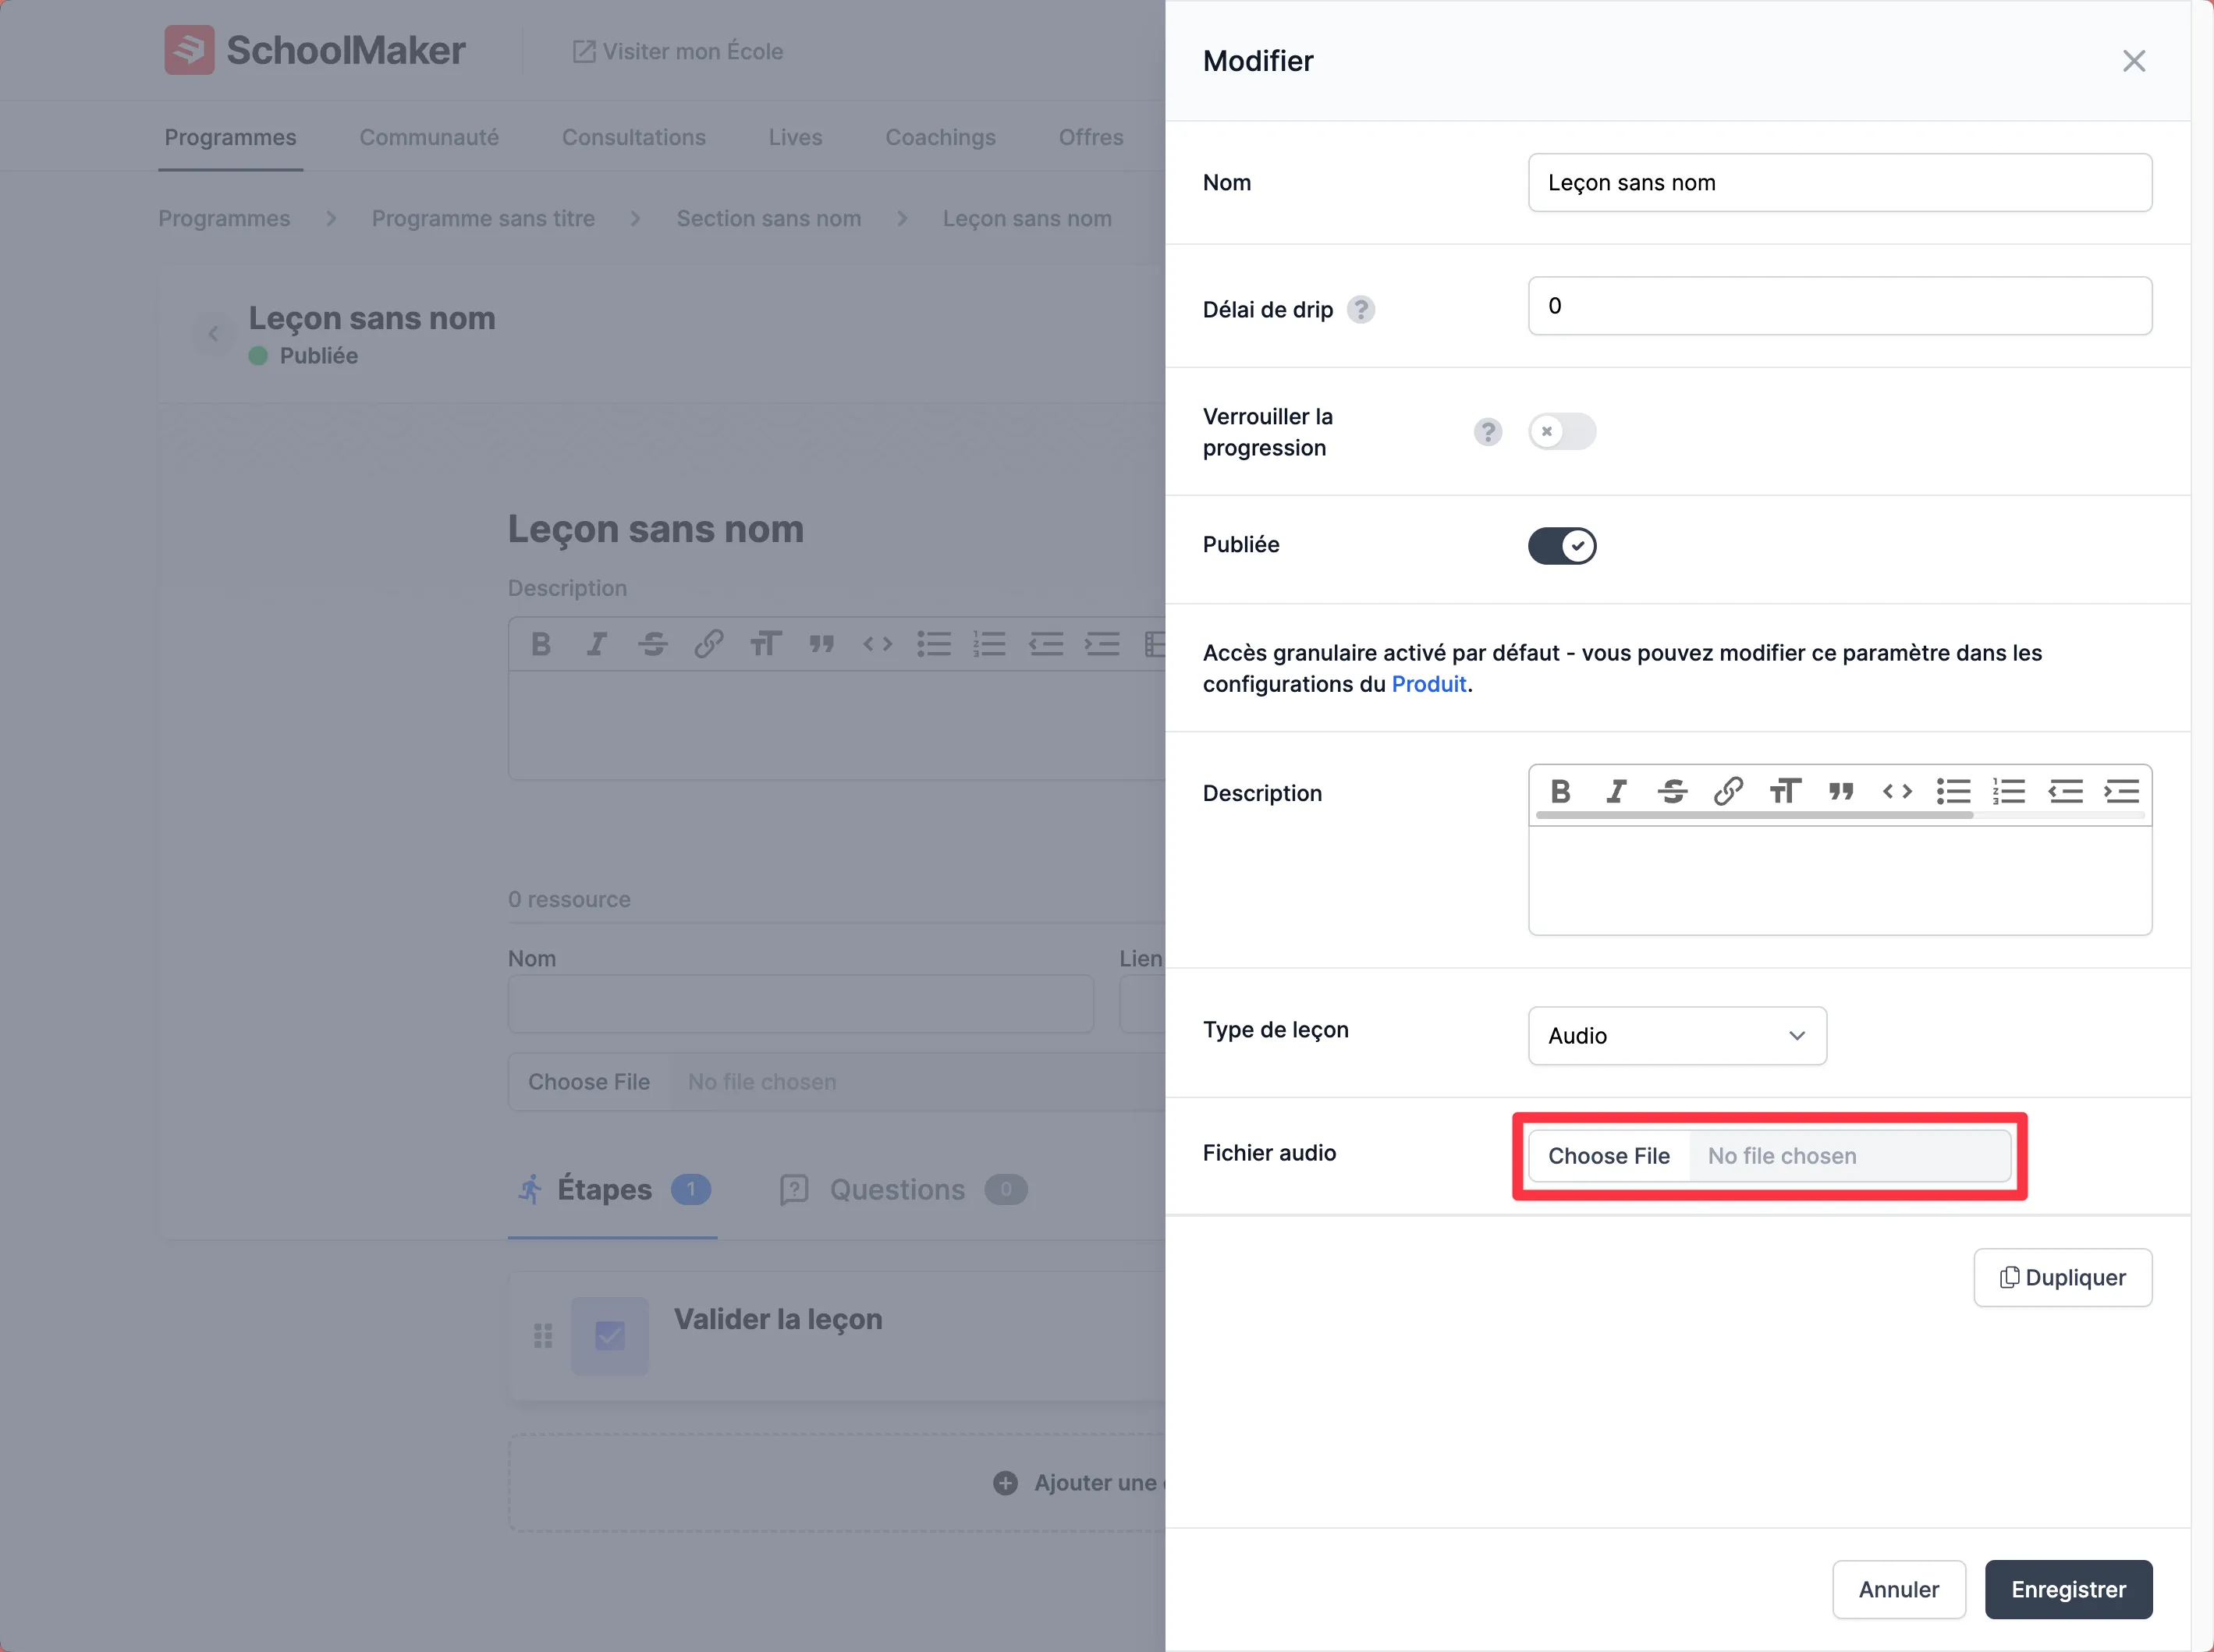Click Strikethrough icon in background lesson editor

tap(653, 644)
